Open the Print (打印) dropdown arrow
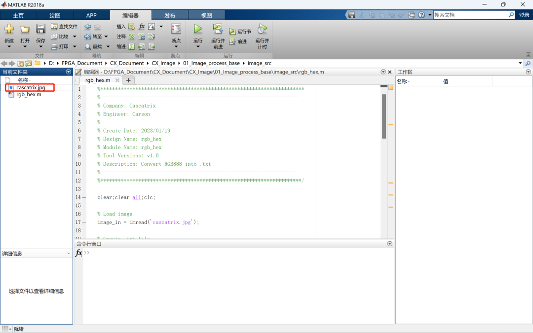Viewport: 533px width, 333px height. 75,47
